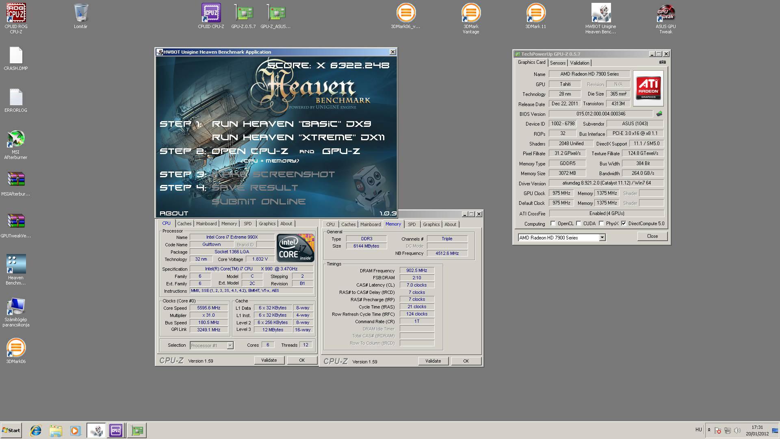
Task: Expand AMD Radeon HD 7900 Series dropdown
Action: click(x=602, y=238)
